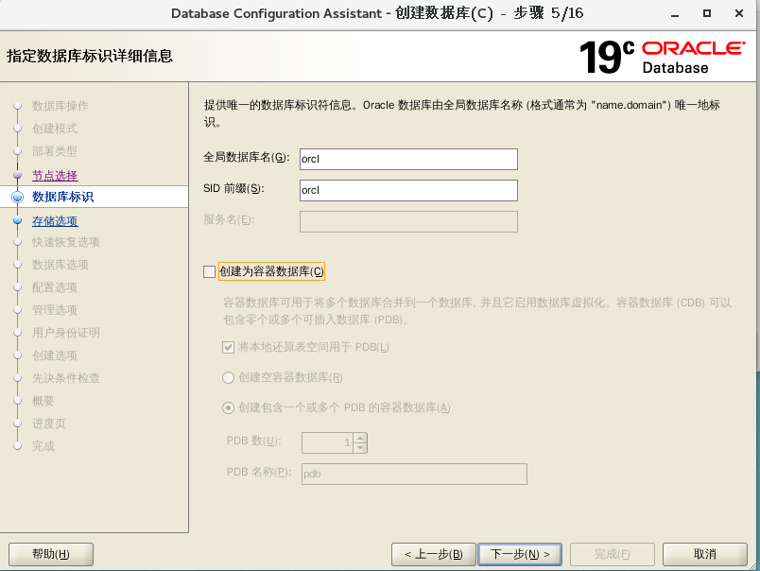
Task: Click the 全局数据库名 input field
Action: pos(408,160)
